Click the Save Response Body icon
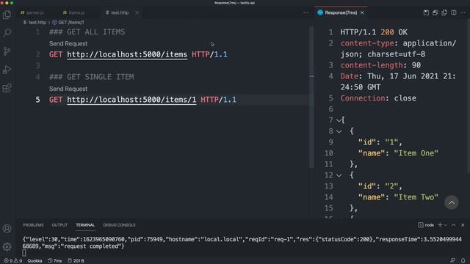Viewport: 470px width, 264px height. [435, 12]
